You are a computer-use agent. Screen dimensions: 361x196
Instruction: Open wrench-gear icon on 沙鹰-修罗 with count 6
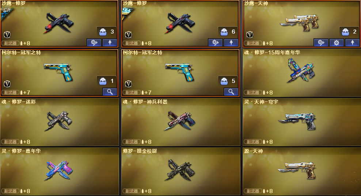215,43
